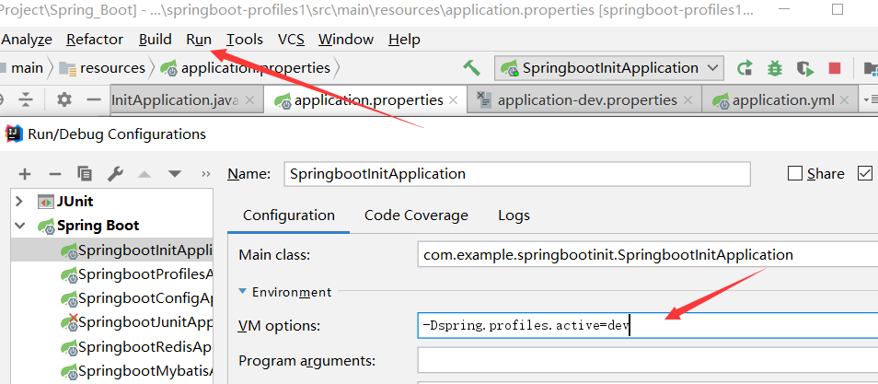Run SpringbootInitApplication with the rerun icon

pyautogui.click(x=745, y=68)
